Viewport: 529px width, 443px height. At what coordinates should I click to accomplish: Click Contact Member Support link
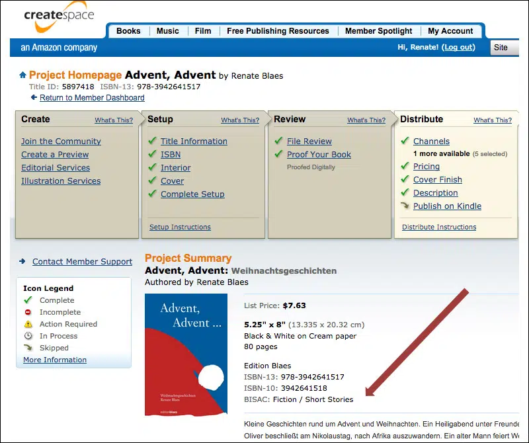click(82, 261)
